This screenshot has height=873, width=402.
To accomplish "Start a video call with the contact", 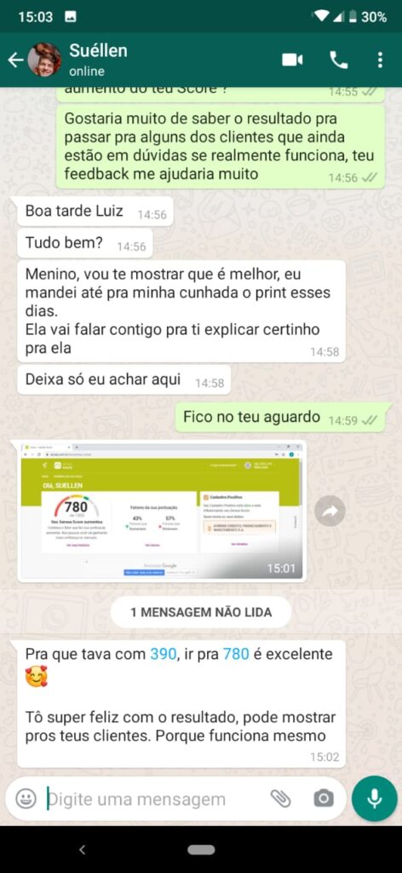I will pyautogui.click(x=292, y=60).
